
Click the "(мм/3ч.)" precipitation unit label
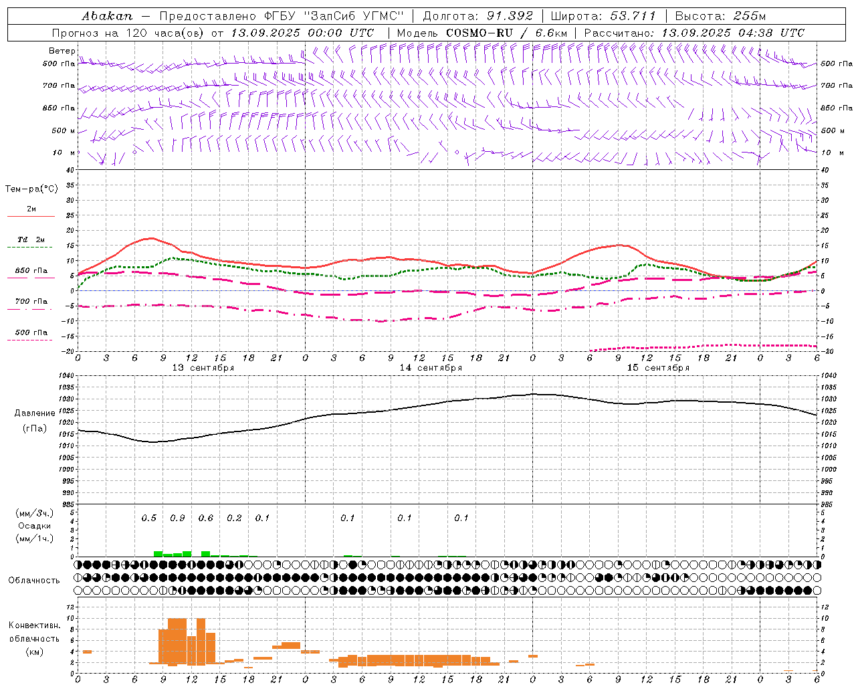tap(34, 513)
